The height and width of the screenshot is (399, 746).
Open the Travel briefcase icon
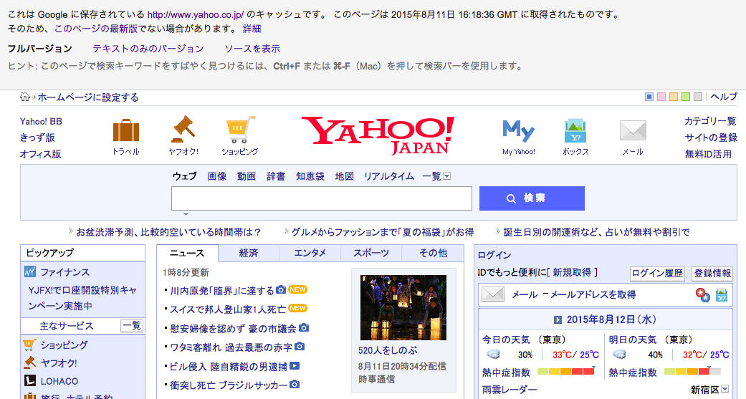coord(126,130)
